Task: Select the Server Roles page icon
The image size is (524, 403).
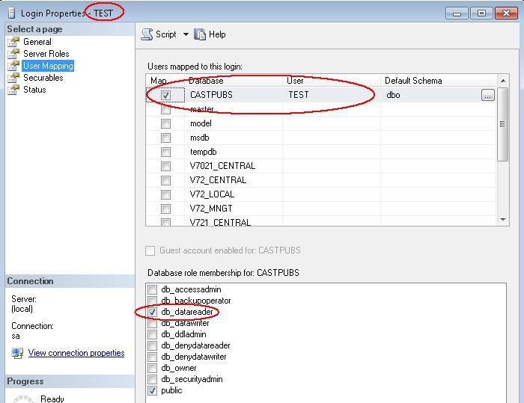Action: (13, 54)
